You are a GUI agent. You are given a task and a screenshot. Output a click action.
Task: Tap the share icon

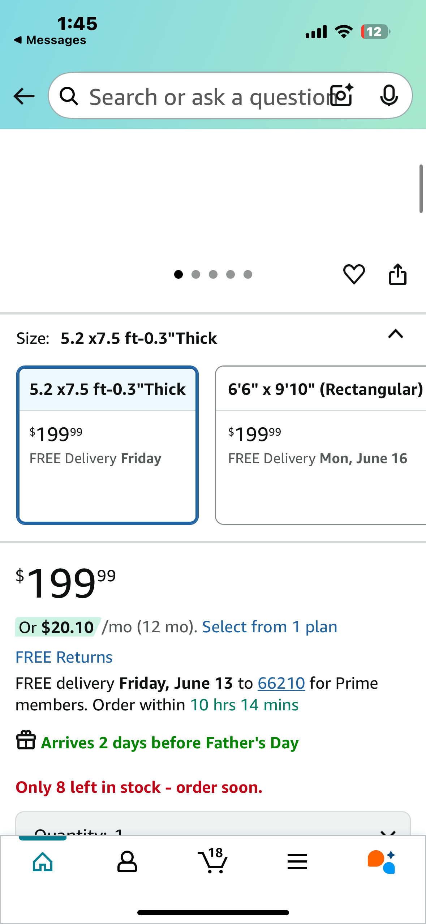397,274
